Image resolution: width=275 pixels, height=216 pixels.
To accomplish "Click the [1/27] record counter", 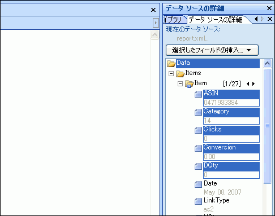I will point(232,83).
